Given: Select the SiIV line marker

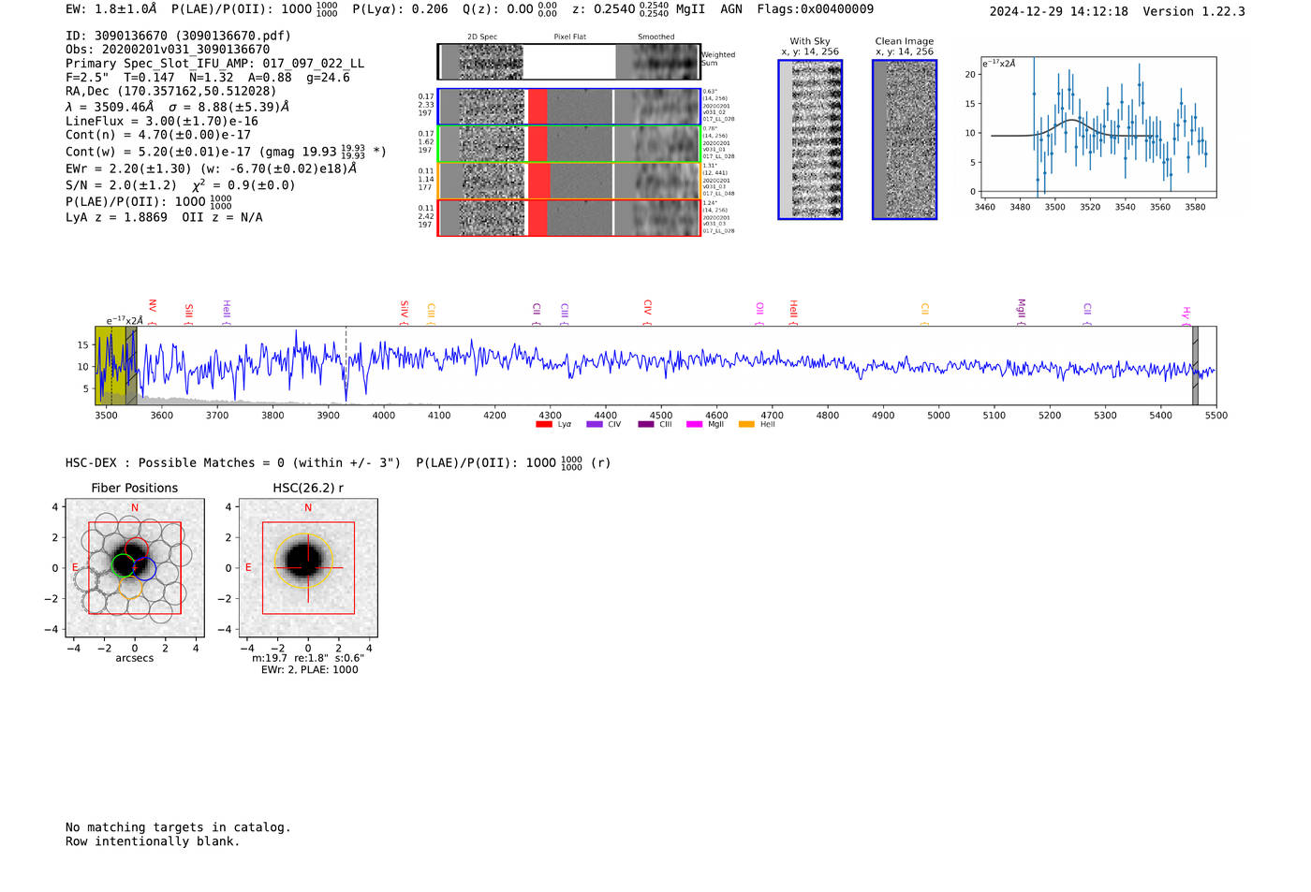Looking at the screenshot, I should pos(404,313).
